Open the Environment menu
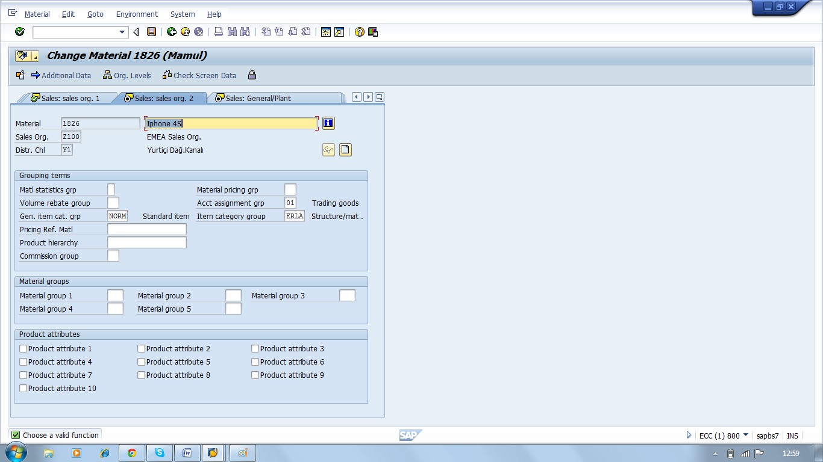823x462 pixels. [x=137, y=14]
